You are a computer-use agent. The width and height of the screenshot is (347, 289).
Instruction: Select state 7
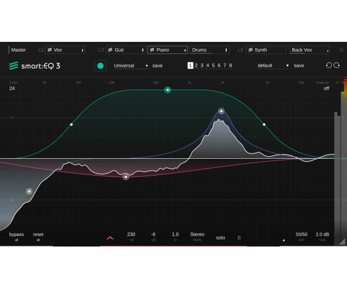click(225, 65)
